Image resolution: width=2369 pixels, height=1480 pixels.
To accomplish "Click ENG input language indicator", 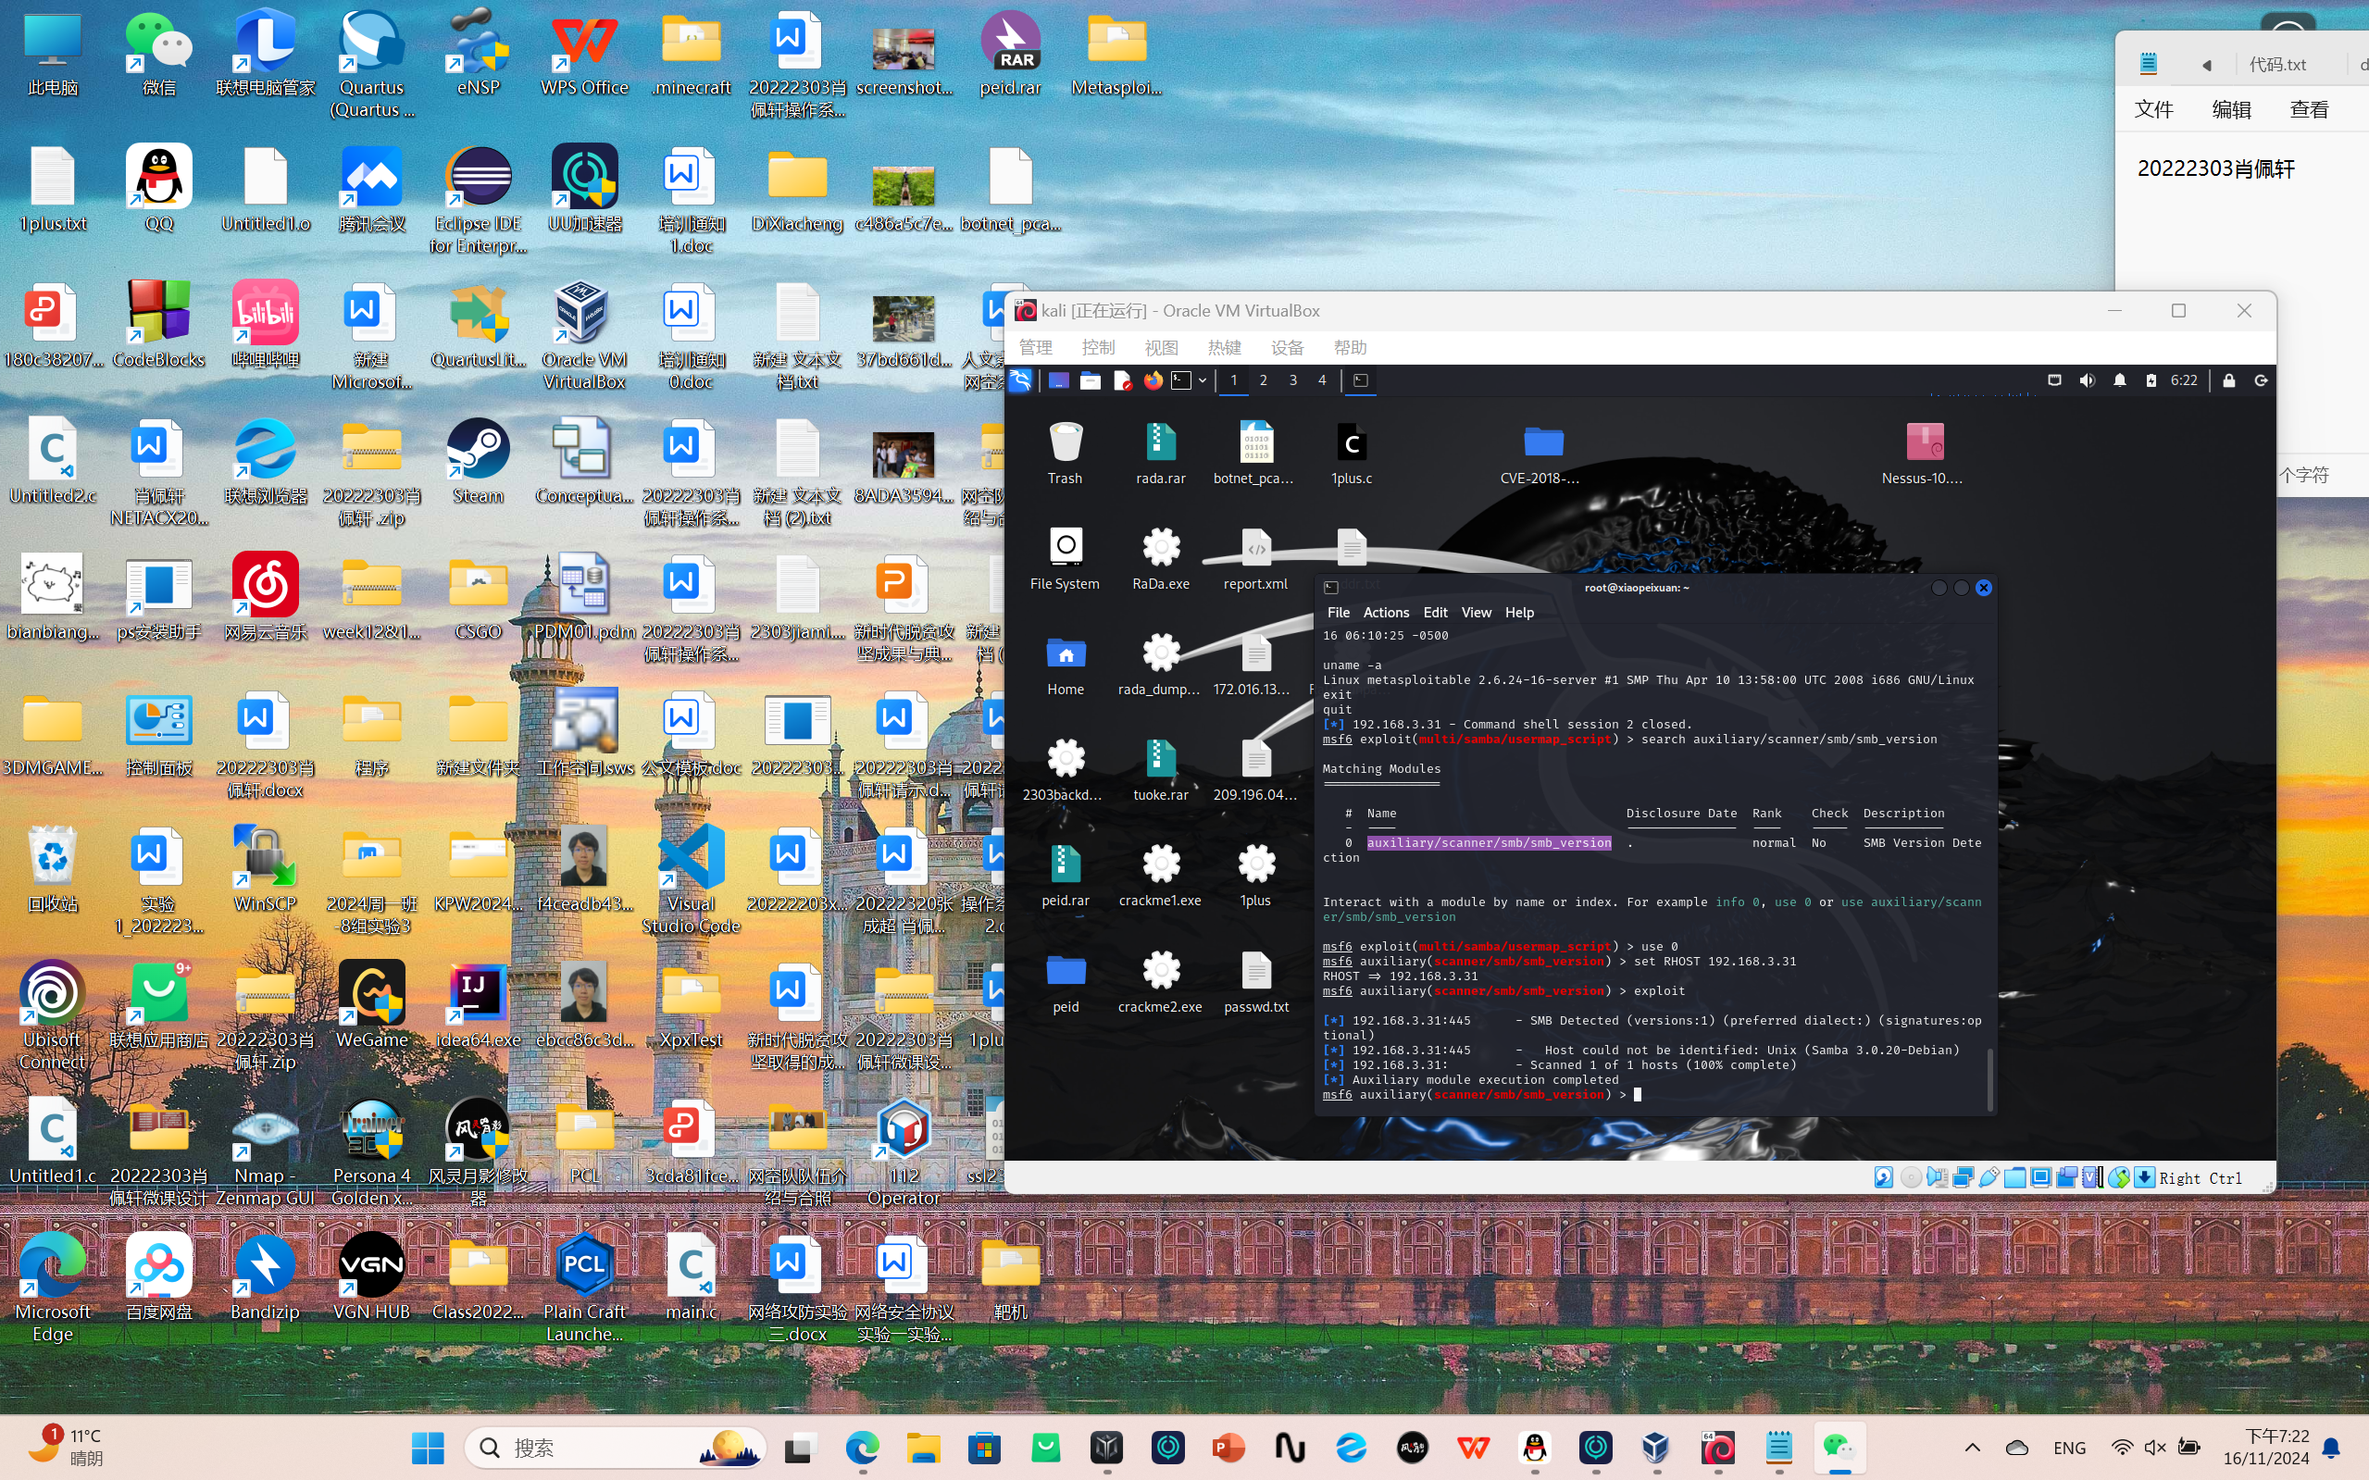I will (2069, 1448).
